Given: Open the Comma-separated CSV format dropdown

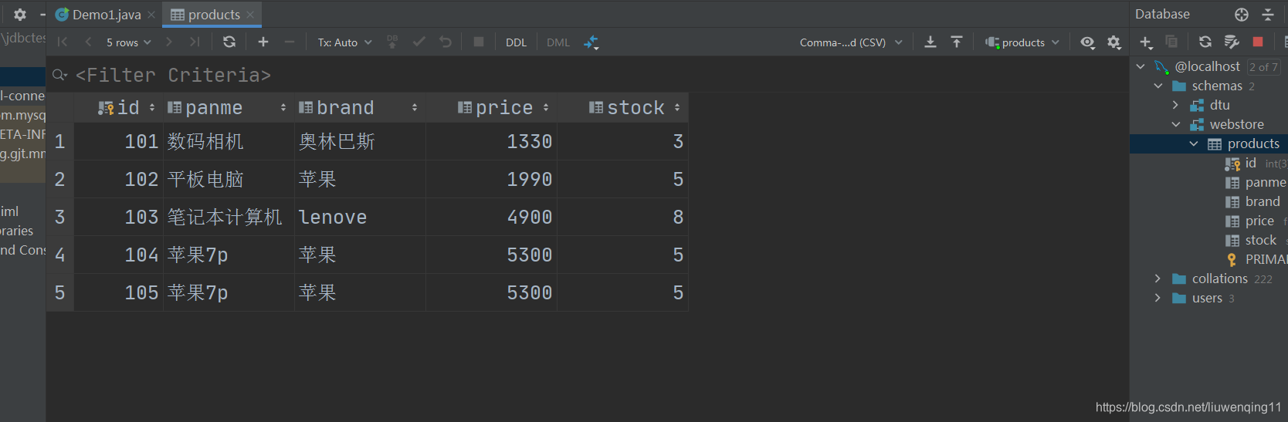Looking at the screenshot, I should [850, 42].
